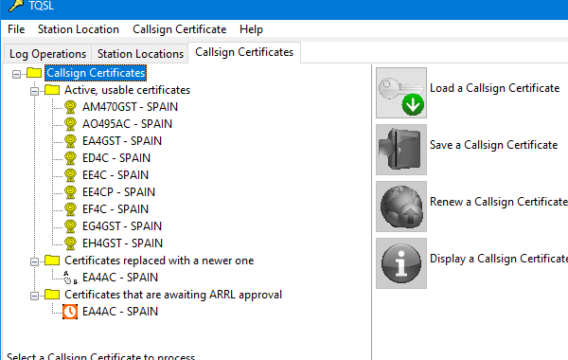The image size is (568, 360).
Task: Click Certificates replaced with a newer one label
Action: click(159, 261)
